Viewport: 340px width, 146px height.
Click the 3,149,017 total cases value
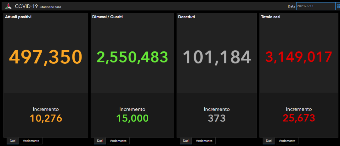[x=299, y=57]
